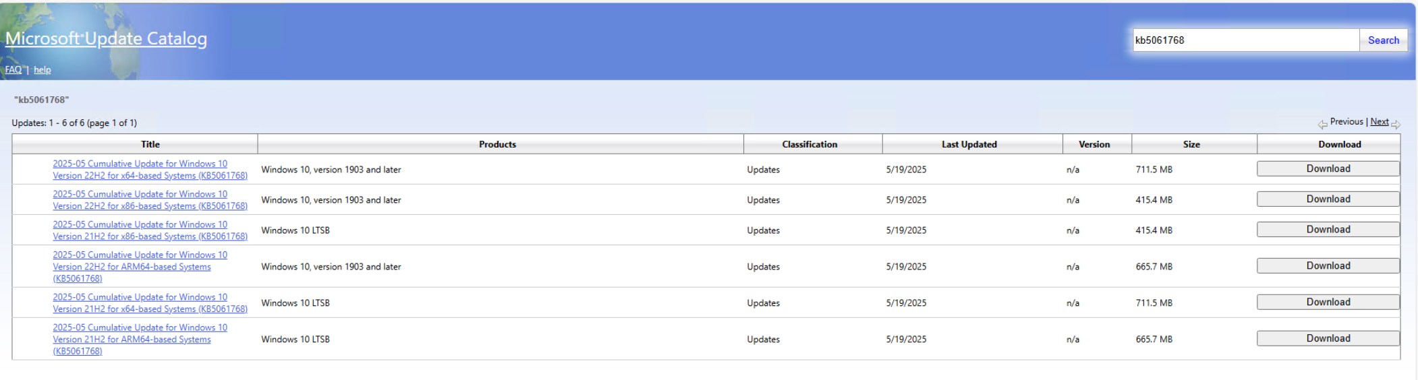Click the 5/19/2025 date in the 22H2 x64 row

[x=906, y=169]
